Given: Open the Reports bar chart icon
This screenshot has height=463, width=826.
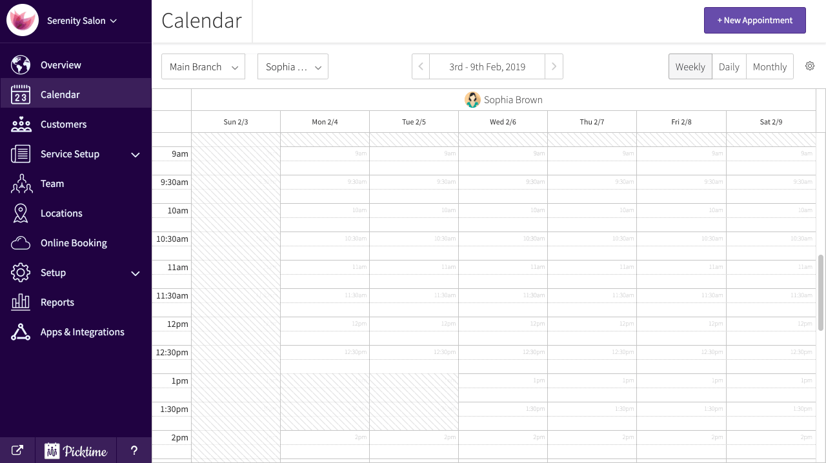Looking at the screenshot, I should click(x=21, y=302).
